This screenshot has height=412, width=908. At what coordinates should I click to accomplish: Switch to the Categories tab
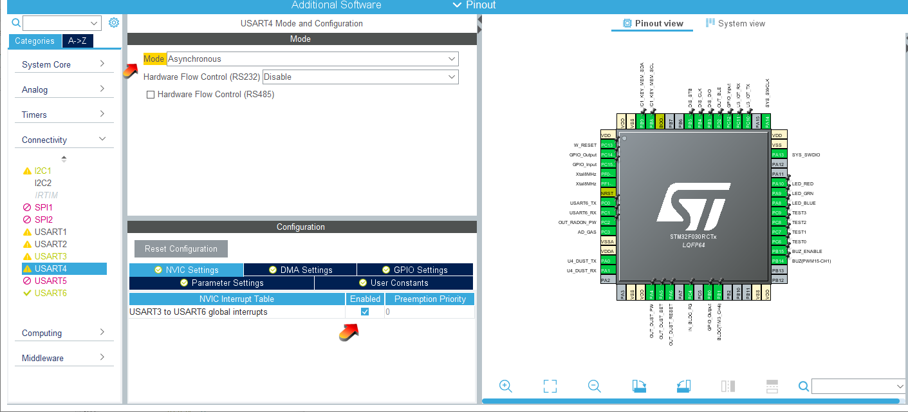pos(35,41)
